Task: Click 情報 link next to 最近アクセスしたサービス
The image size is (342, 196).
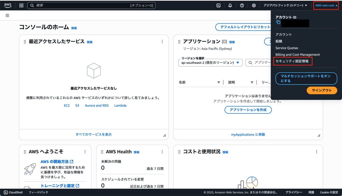Action: click(90, 42)
